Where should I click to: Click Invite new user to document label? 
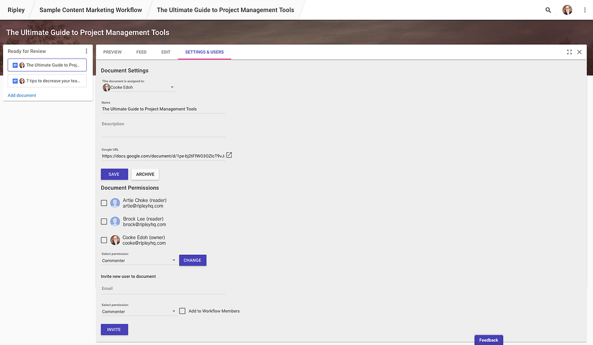[128, 276]
